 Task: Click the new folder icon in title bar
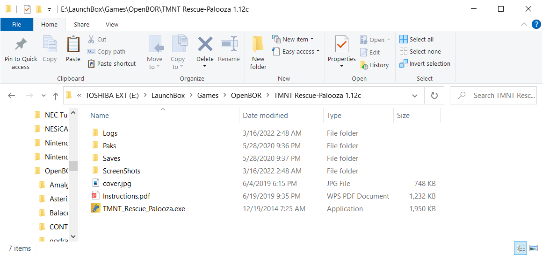[x=39, y=9]
